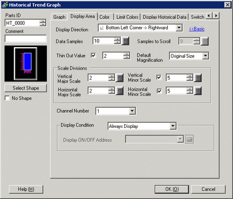Click the <<Basic link

click(197, 29)
